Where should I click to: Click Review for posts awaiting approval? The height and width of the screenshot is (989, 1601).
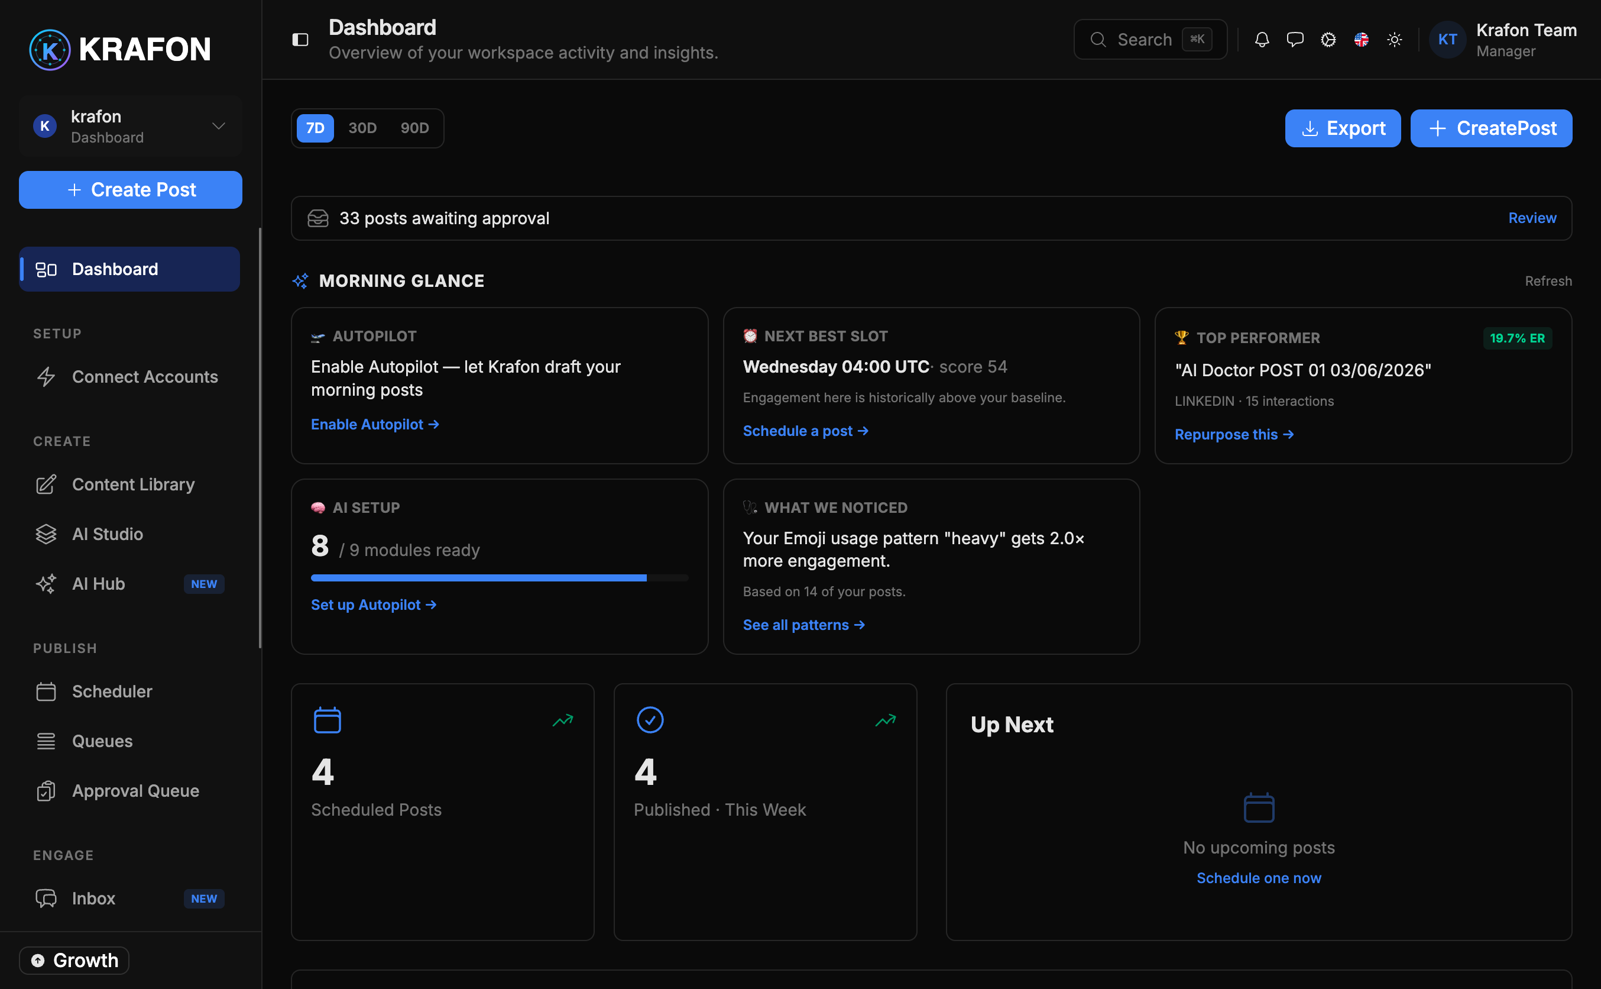[1532, 218]
